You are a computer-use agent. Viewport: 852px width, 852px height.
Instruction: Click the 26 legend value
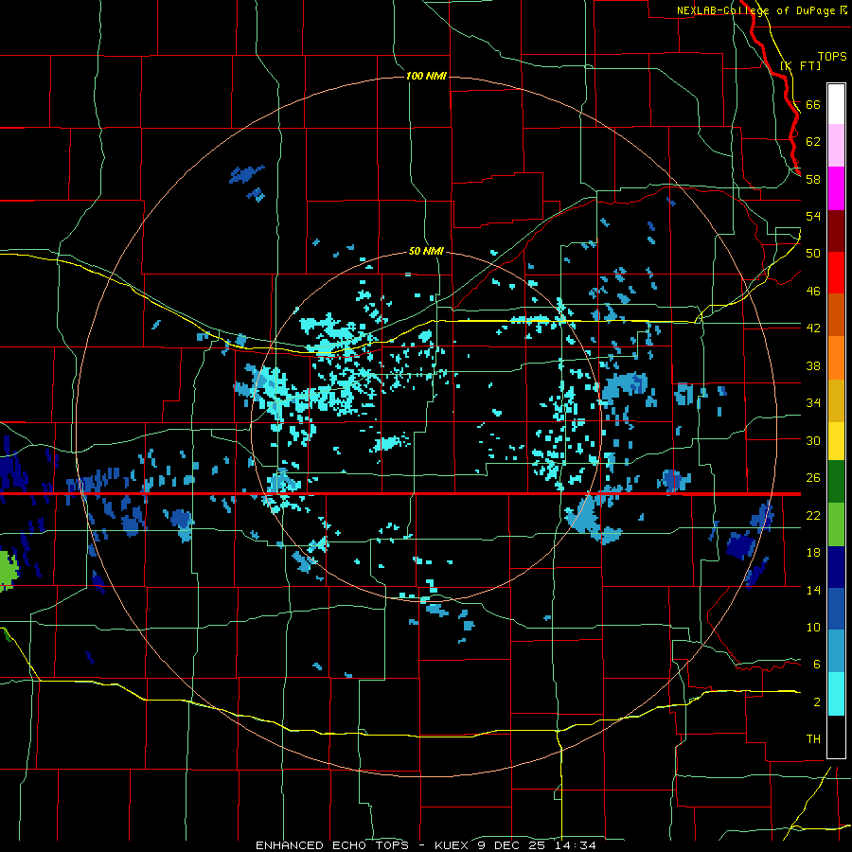pos(813,478)
